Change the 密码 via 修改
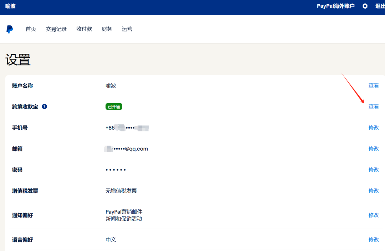 pos(374,170)
